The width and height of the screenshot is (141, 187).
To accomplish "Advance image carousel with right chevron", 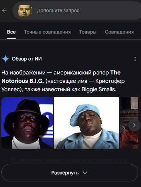I will click(x=134, y=125).
